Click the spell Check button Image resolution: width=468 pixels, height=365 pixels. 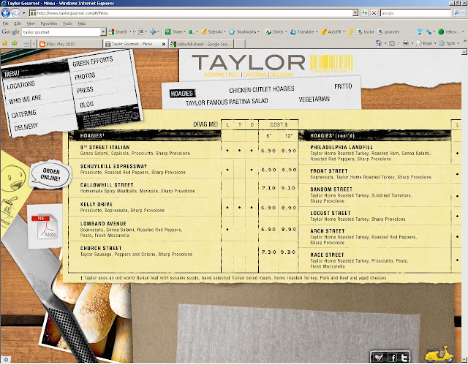[x=276, y=31]
